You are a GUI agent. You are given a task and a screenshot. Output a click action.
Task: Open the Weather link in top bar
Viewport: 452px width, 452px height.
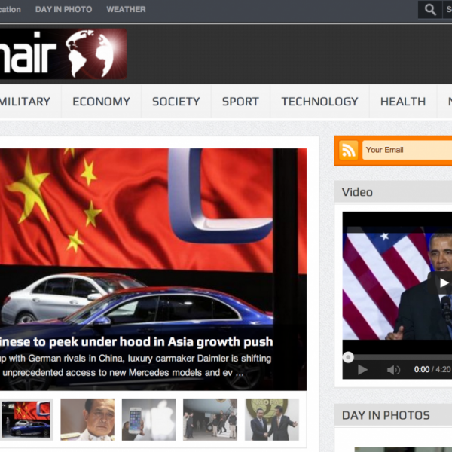coord(126,10)
